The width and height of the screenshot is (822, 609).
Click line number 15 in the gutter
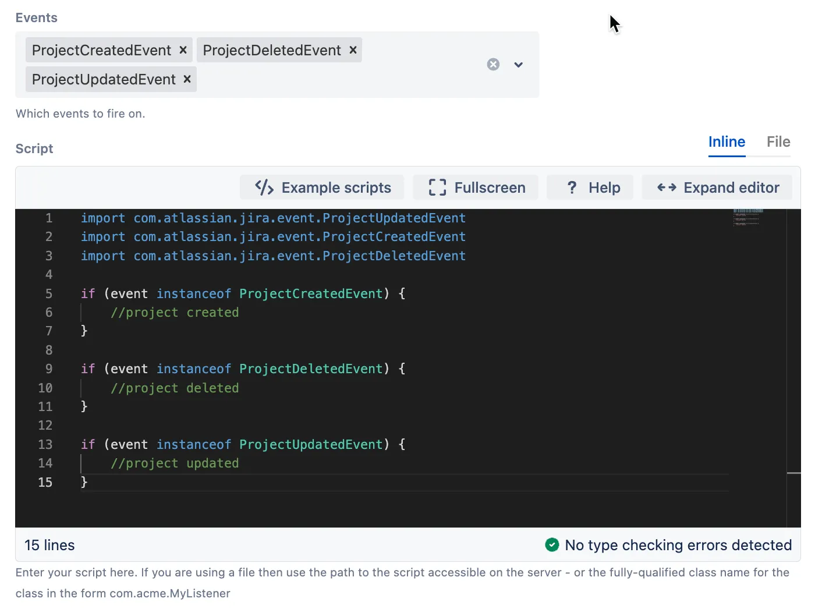tap(45, 482)
